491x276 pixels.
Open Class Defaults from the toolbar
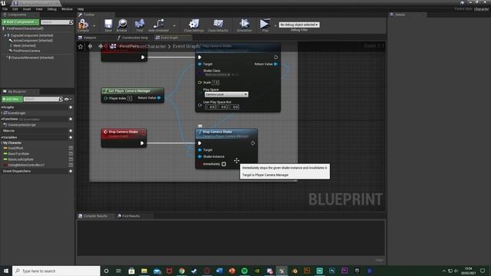tap(218, 25)
